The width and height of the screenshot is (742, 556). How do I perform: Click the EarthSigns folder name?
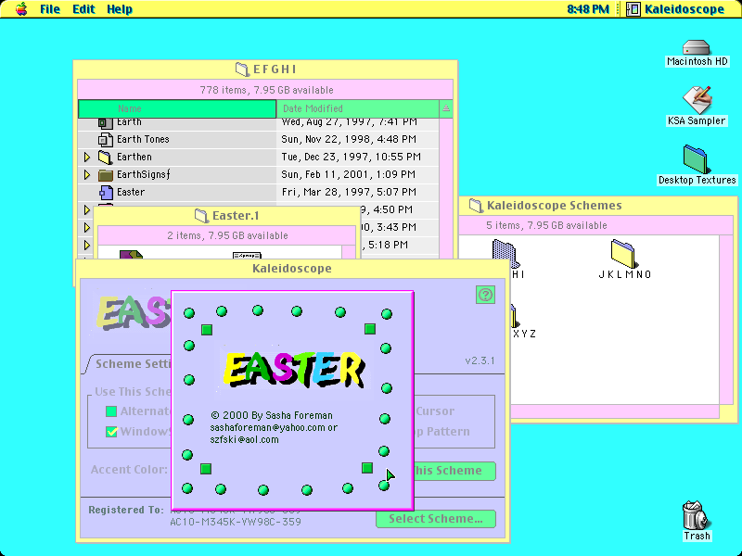(144, 174)
